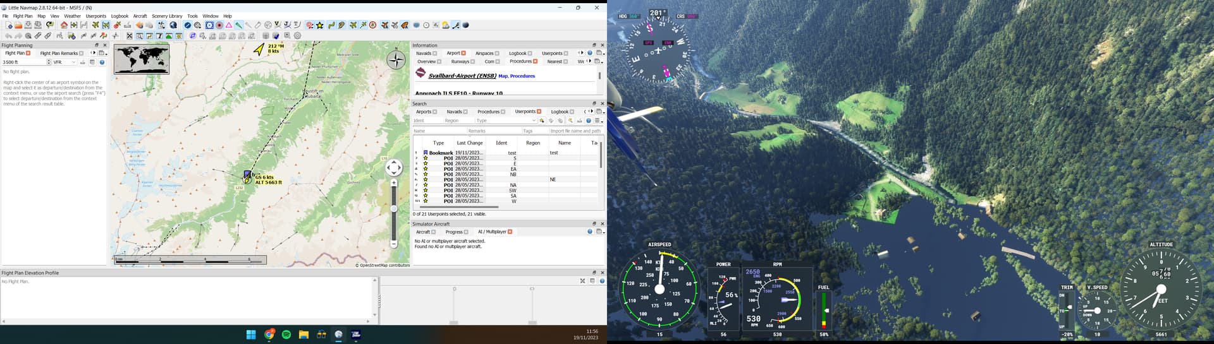Click the Procedures link next to airport name
The width and height of the screenshot is (1214, 344).
[522, 76]
